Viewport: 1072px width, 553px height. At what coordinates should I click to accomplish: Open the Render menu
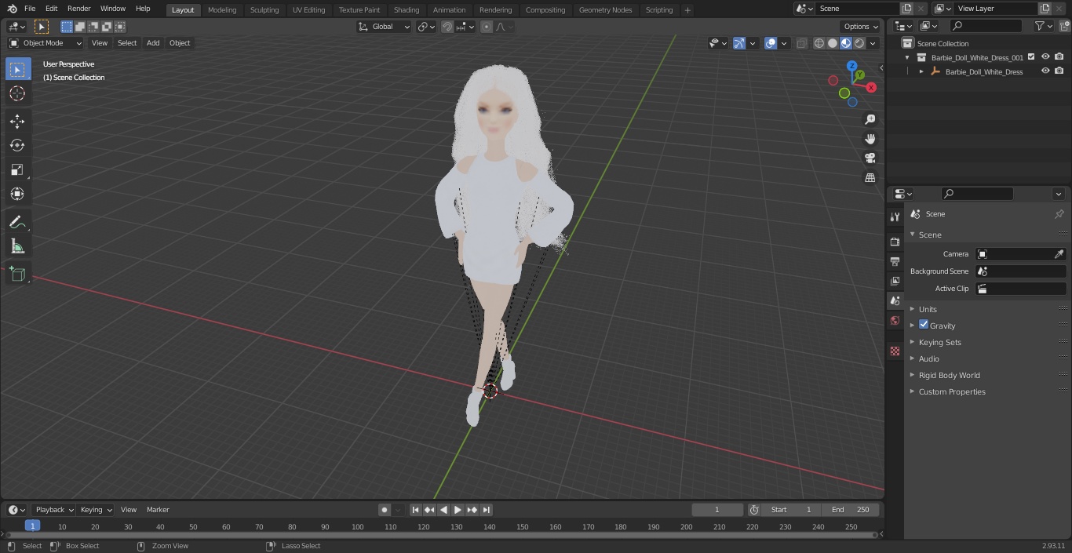[78, 9]
